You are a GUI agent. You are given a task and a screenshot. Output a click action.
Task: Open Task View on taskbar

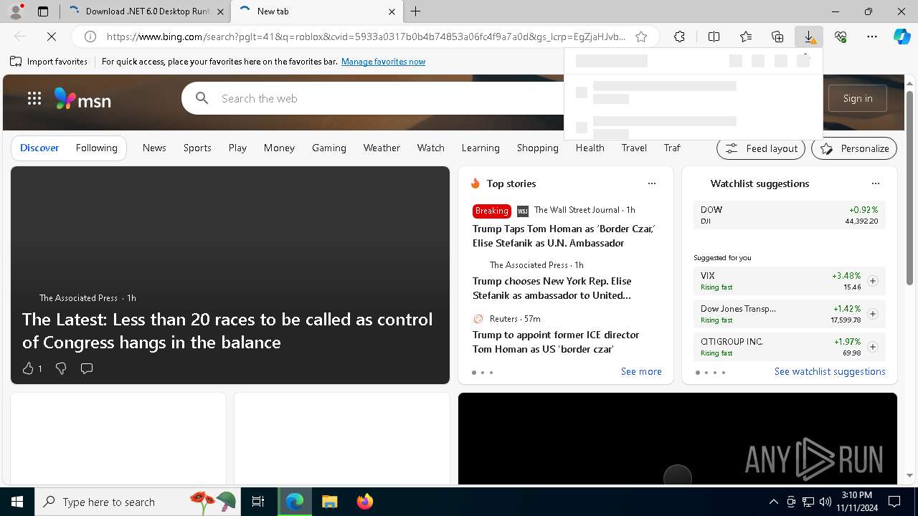pyautogui.click(x=258, y=502)
